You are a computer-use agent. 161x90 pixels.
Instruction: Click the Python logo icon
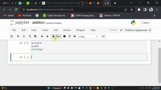click(134, 23)
